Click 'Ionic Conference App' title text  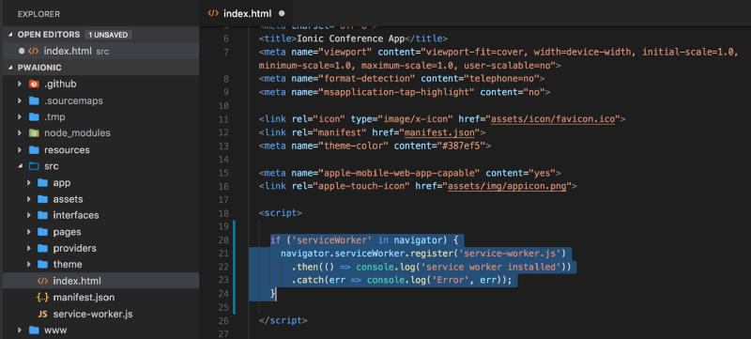pos(351,39)
